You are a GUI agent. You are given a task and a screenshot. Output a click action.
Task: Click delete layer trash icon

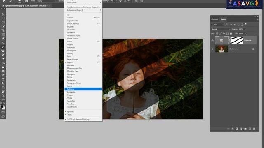coord(254,129)
